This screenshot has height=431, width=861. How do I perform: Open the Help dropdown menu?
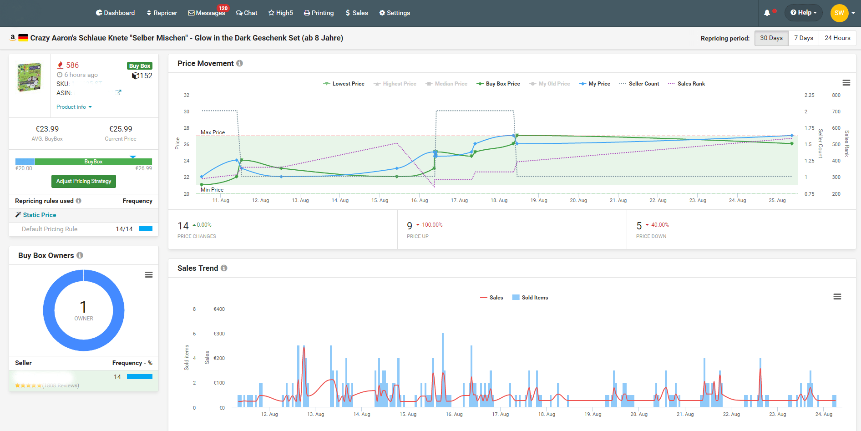click(804, 13)
